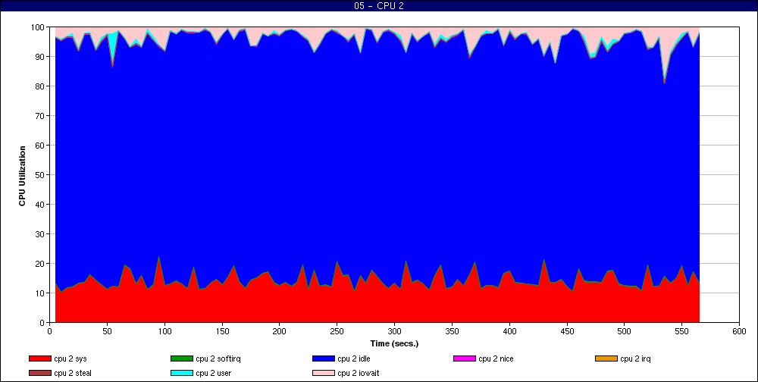Click the x-axis tick label 0
Screen dimensions: 758x382
[x=50, y=331]
